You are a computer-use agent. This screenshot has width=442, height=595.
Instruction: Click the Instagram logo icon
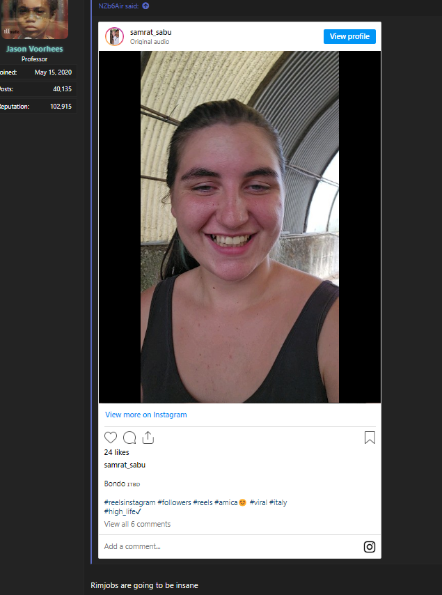370,547
